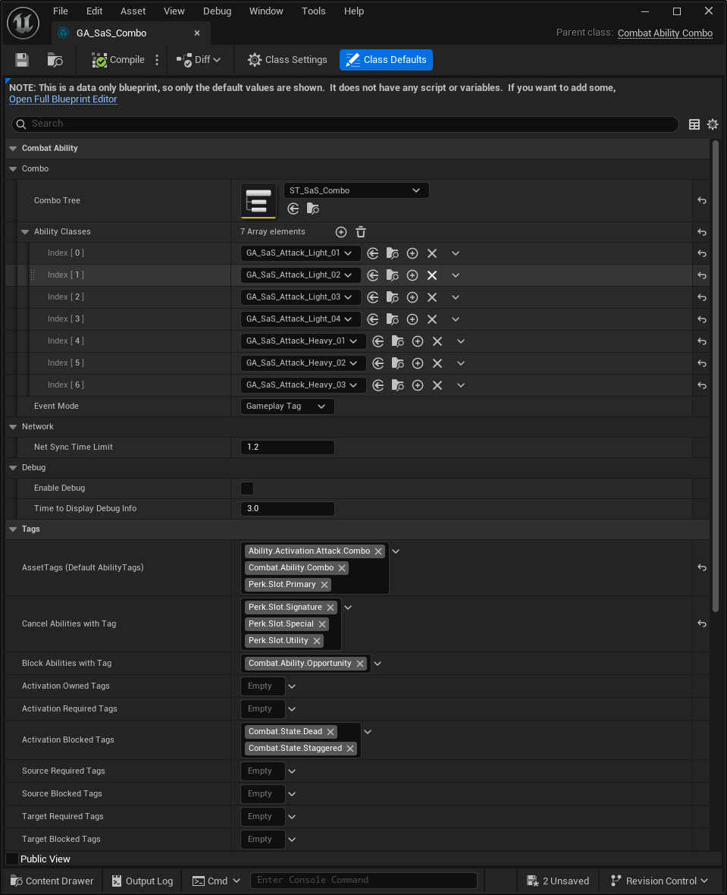
Task: Reset Combo Tree to default value
Action: (x=702, y=200)
